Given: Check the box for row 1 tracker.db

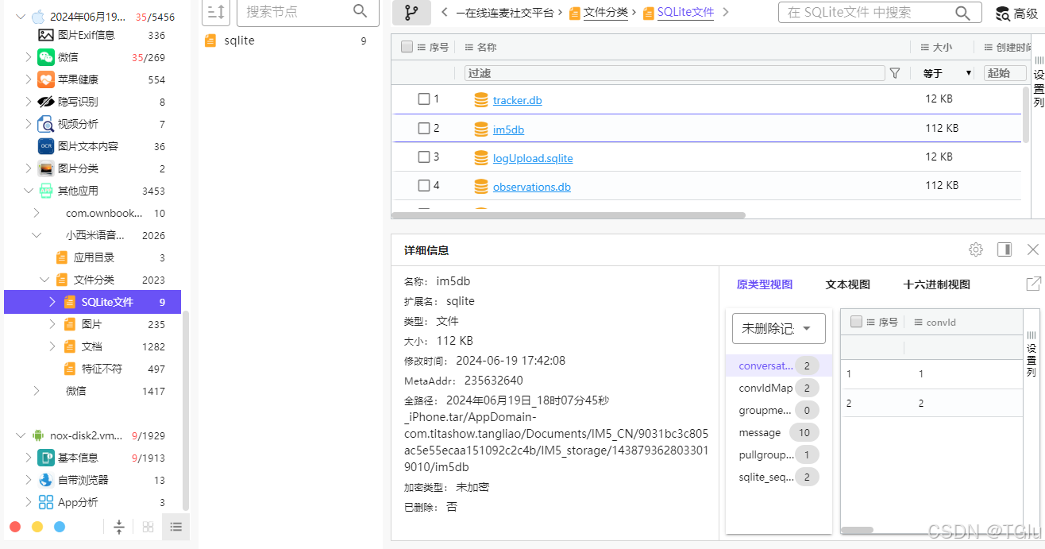Looking at the screenshot, I should [424, 99].
